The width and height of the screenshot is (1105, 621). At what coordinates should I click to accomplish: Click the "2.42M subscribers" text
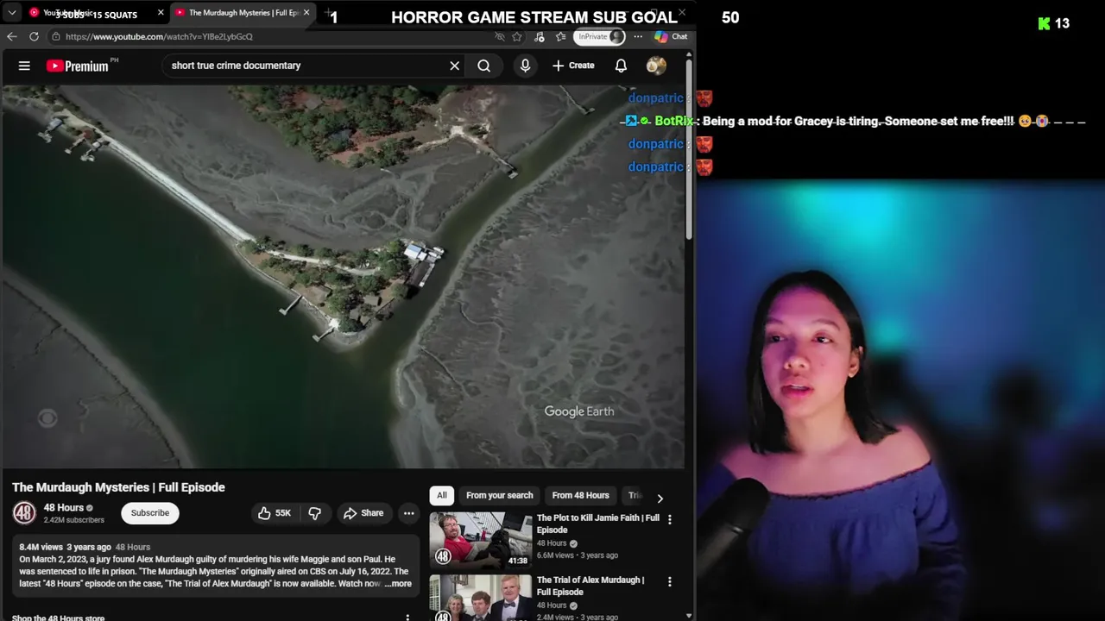pos(73,520)
